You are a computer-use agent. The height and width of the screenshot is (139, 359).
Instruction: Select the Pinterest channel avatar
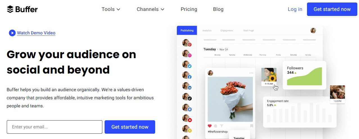(x=187, y=43)
